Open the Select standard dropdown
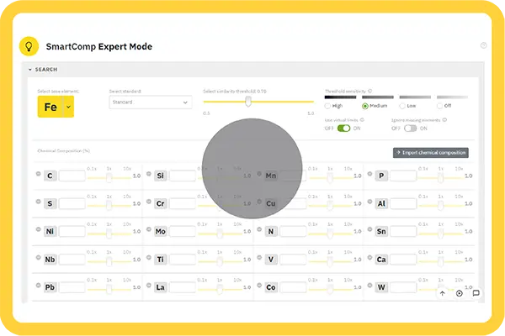 coord(151,102)
